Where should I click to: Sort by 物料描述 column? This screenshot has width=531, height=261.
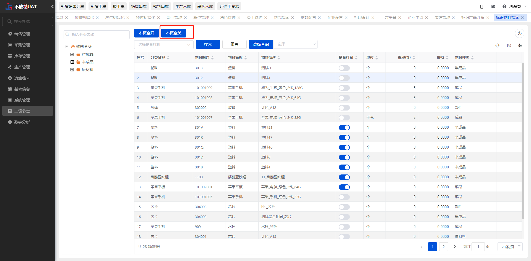[279, 58]
